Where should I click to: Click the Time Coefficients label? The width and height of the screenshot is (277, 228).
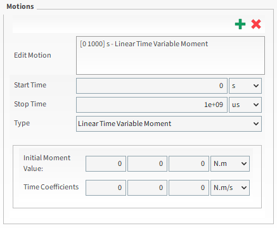point(51,187)
